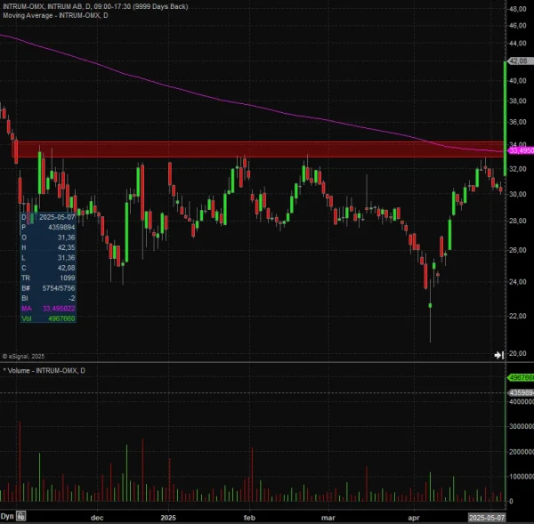The width and height of the screenshot is (534, 524).
Task: Click the * Volume - INTRUM-OMX, D pane label
Action: pyautogui.click(x=44, y=370)
